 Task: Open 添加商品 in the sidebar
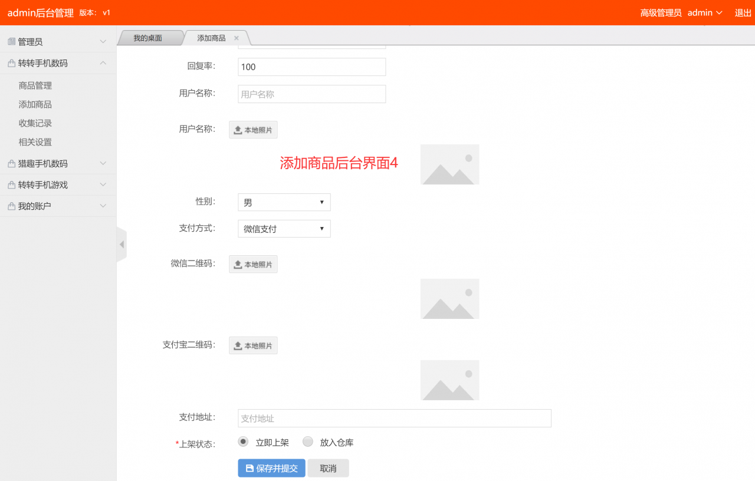[x=35, y=104]
